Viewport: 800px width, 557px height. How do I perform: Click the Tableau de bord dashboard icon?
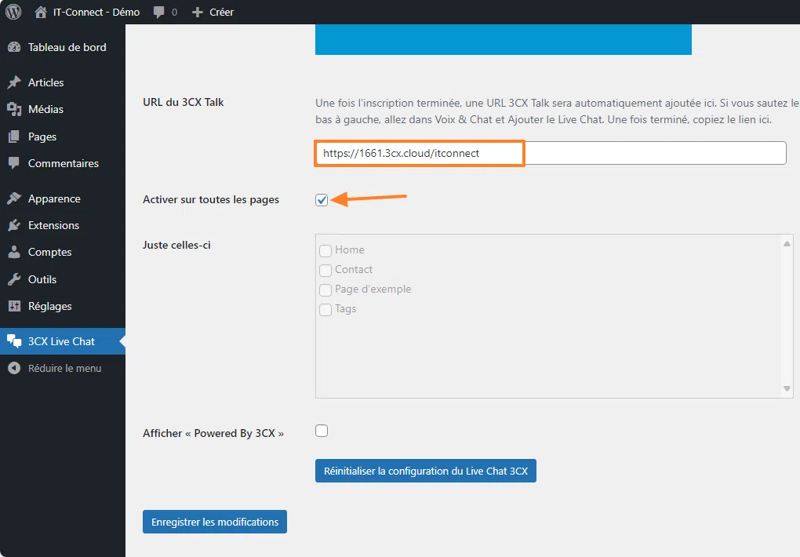pos(14,47)
